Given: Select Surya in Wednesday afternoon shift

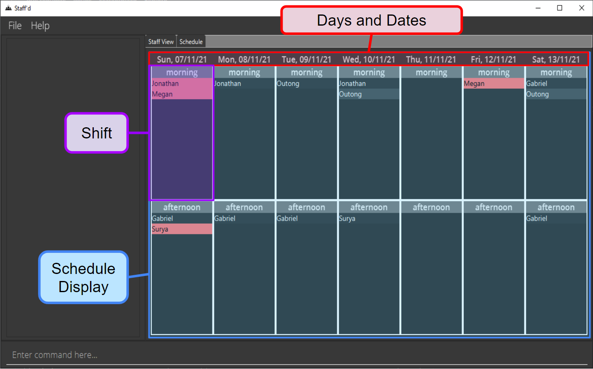Looking at the screenshot, I should [x=369, y=218].
